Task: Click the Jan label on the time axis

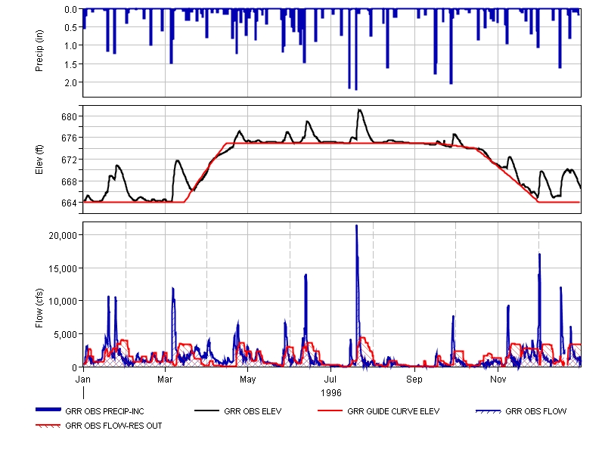Action: (83, 378)
